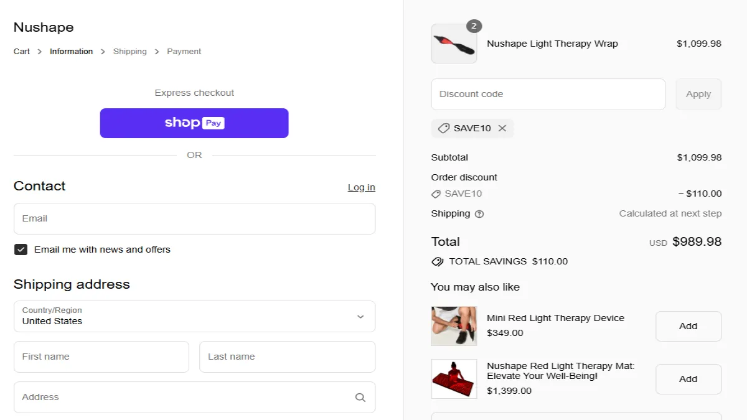Open the Log in link
The width and height of the screenshot is (747, 420).
tap(361, 187)
